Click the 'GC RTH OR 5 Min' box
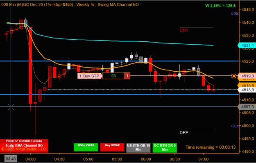256x163 pixels. [165, 148]
